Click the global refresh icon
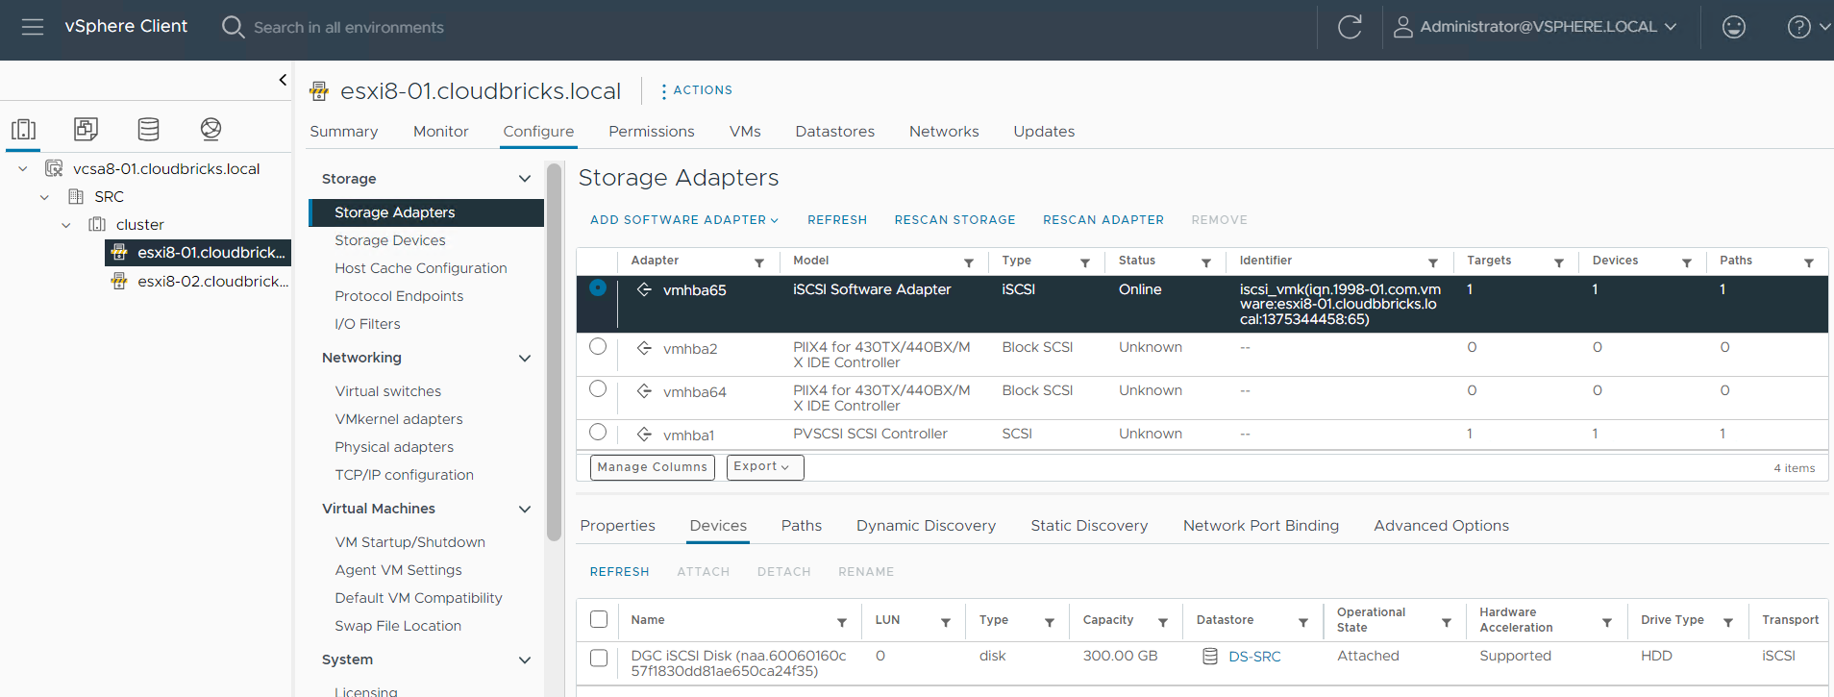This screenshot has height=697, width=1834. pos(1350,27)
